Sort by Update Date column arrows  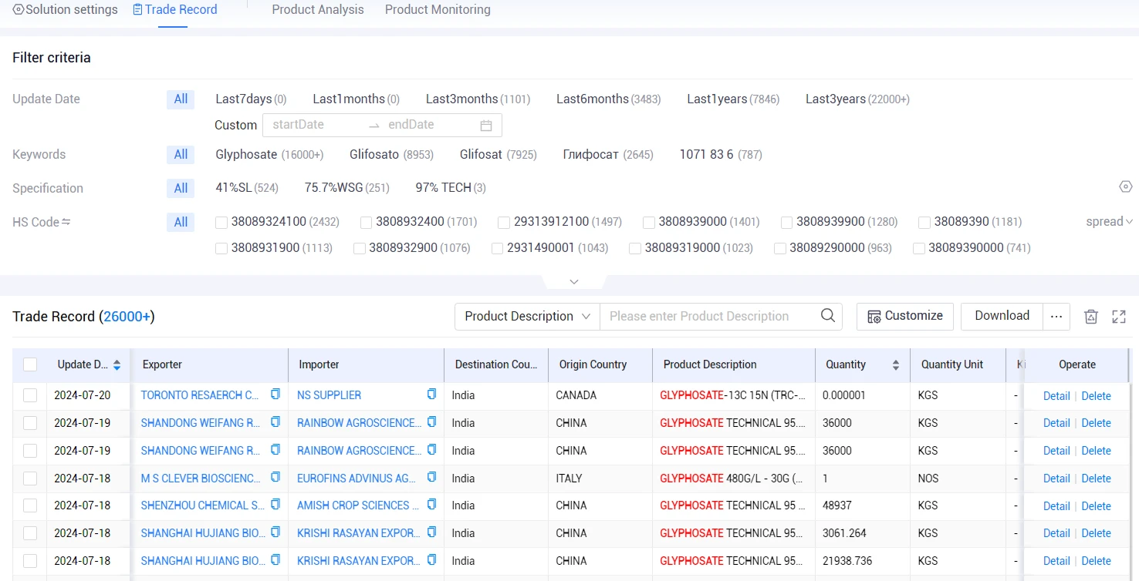point(117,364)
